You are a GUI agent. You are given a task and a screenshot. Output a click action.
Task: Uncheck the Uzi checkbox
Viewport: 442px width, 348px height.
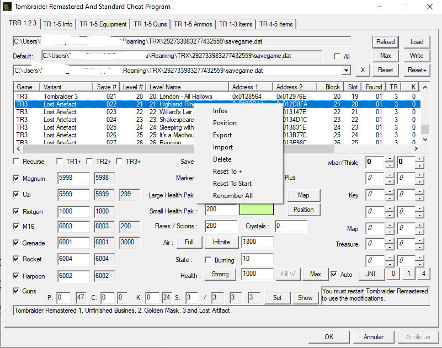[x=16, y=194]
